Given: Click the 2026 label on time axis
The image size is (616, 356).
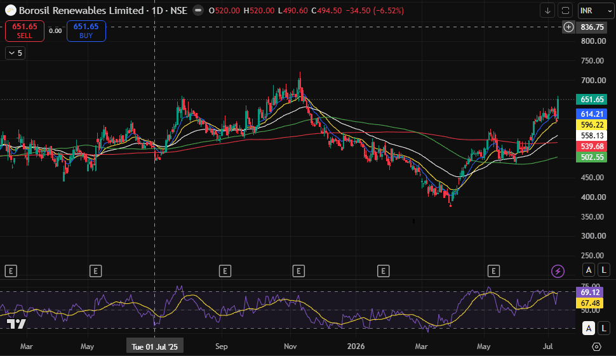Looking at the screenshot, I should click(356, 346).
